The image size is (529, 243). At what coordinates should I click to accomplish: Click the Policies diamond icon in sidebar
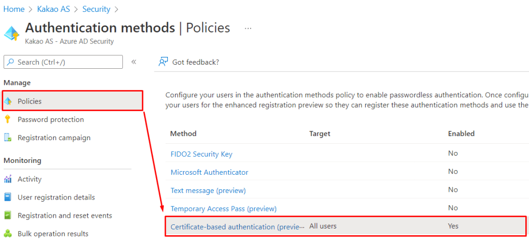(8, 101)
